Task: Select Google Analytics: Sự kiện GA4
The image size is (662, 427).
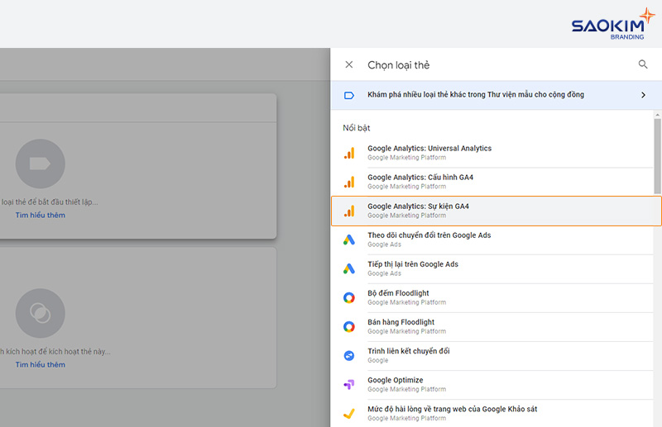Action: point(496,211)
